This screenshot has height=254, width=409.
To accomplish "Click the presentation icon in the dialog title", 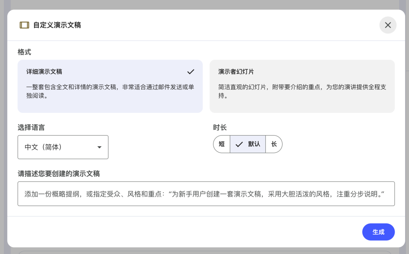I will [24, 25].
